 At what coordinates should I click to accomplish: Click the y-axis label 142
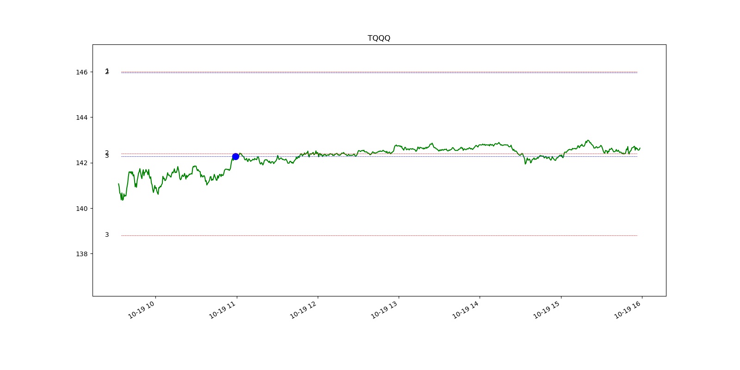81,163
